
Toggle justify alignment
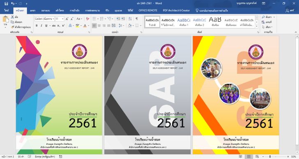[109, 25]
